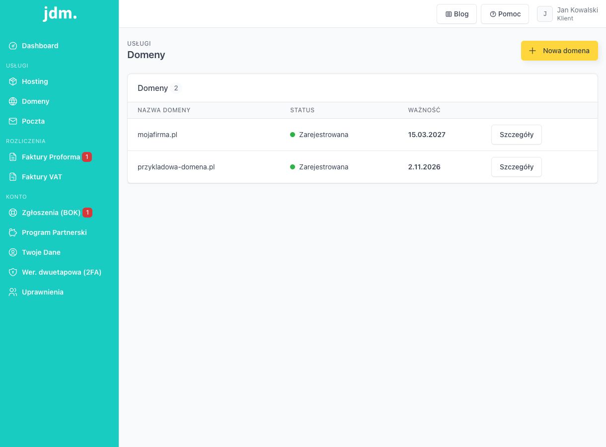Click the Hosting box icon

click(x=13, y=81)
